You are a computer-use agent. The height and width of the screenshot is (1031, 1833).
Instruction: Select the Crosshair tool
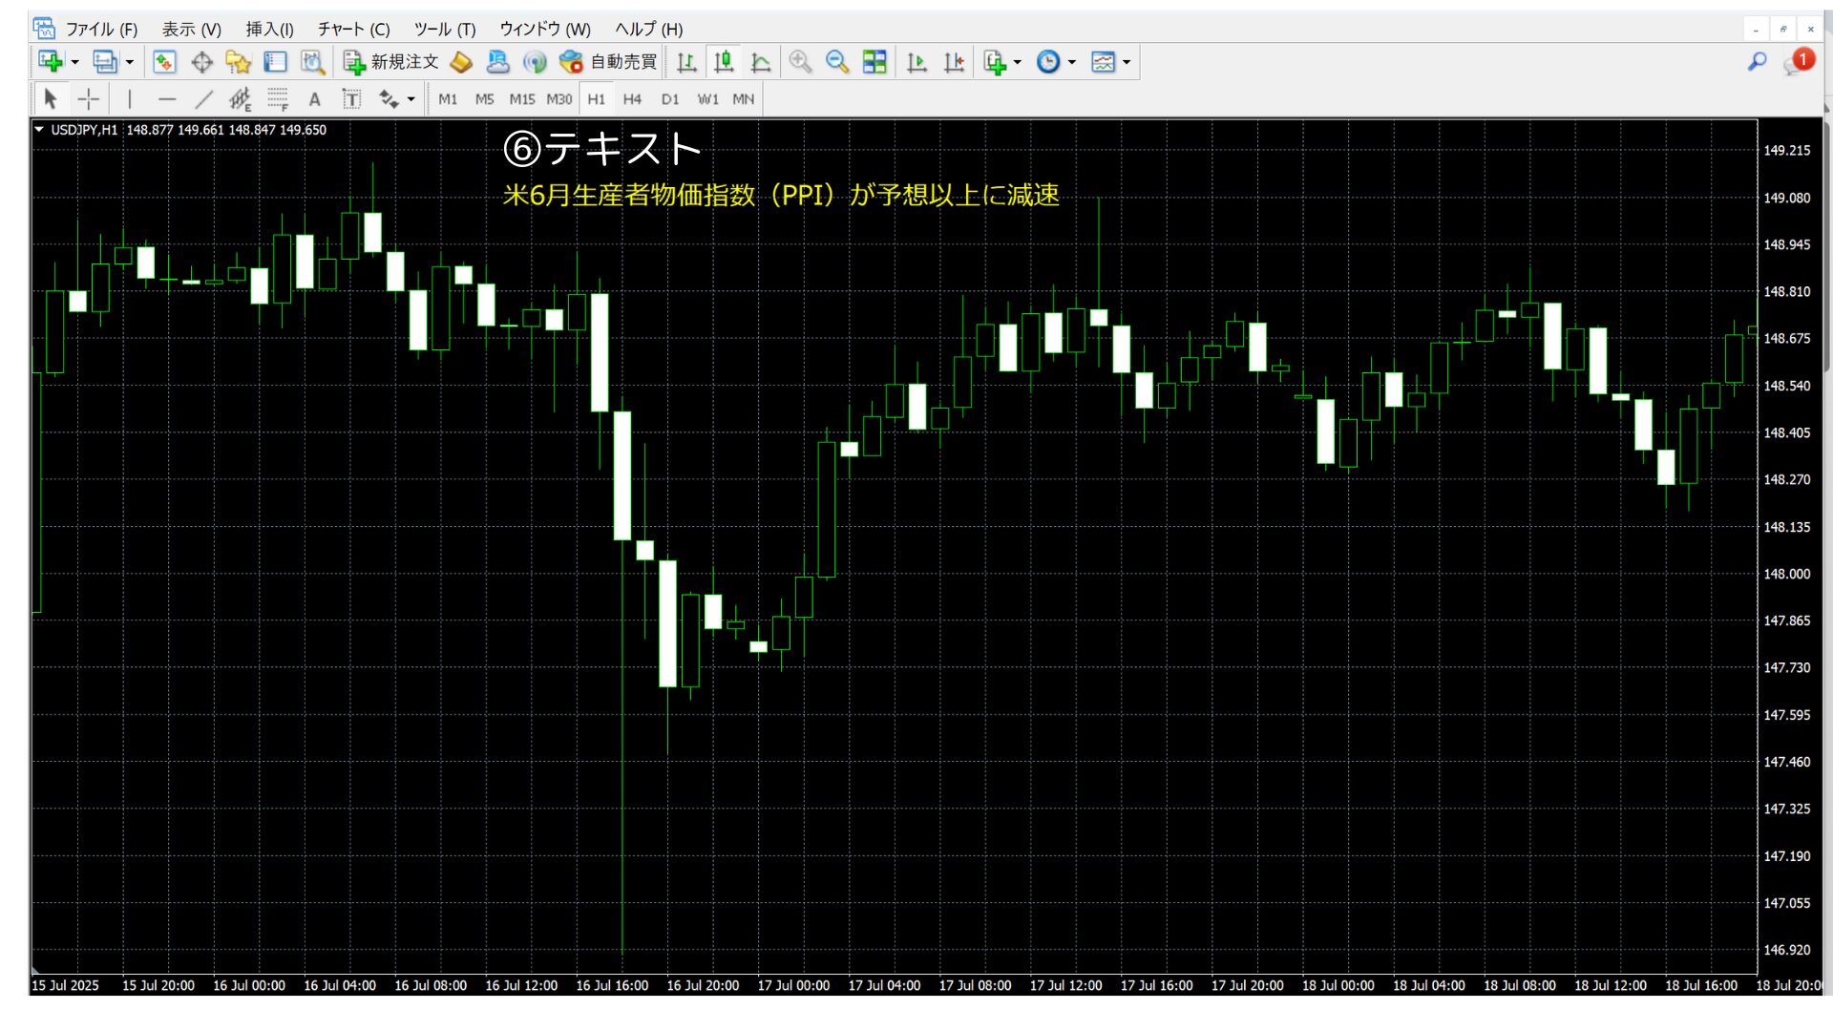[x=88, y=98]
